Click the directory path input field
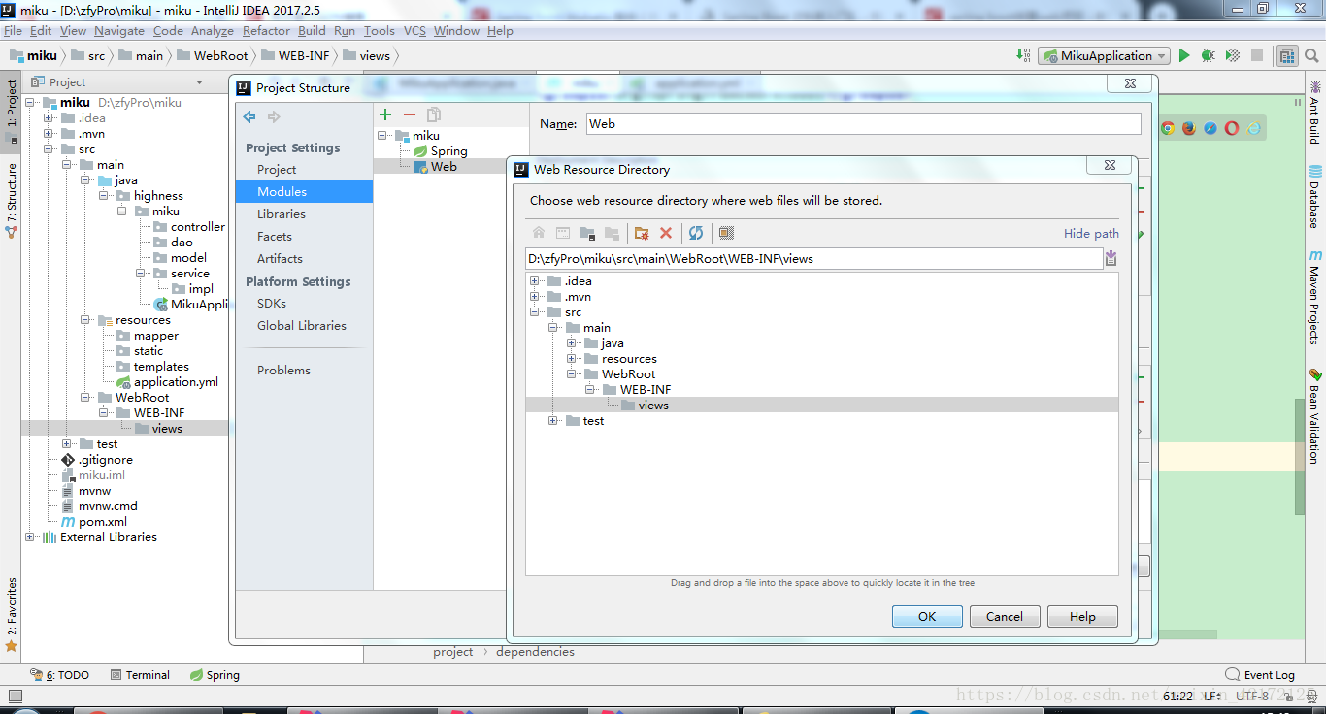The height and width of the screenshot is (714, 1326). [x=813, y=259]
